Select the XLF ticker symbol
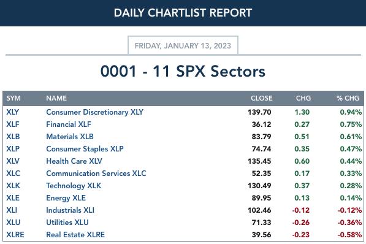 [13, 124]
